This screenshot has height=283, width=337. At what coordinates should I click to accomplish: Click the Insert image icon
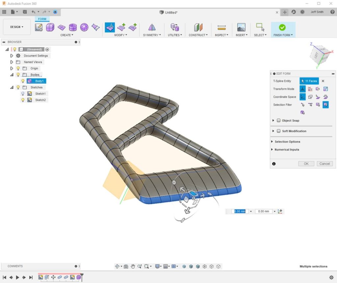tap(241, 27)
